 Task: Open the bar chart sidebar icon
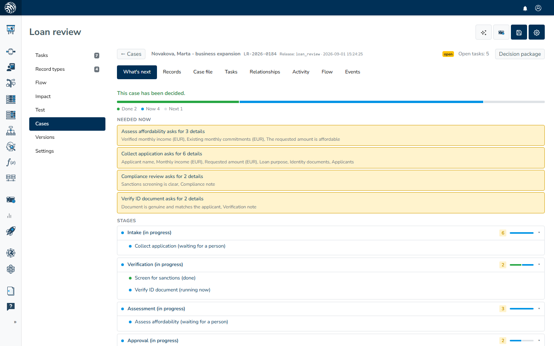click(9, 216)
